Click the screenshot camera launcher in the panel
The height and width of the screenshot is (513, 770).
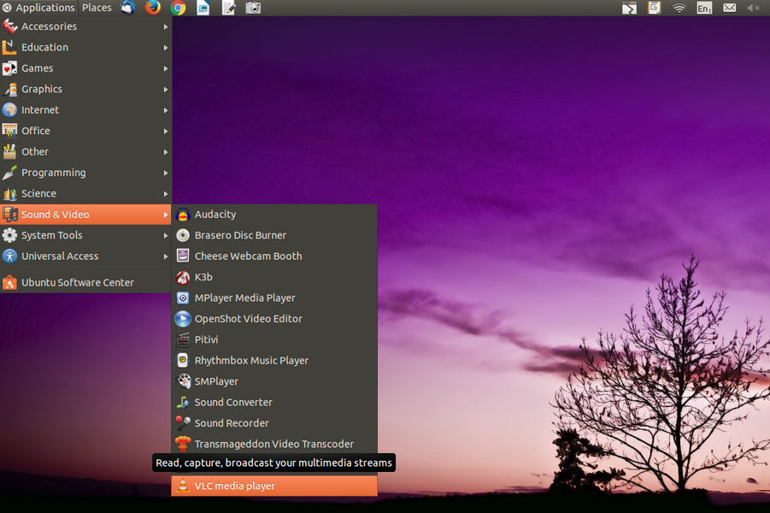(254, 8)
